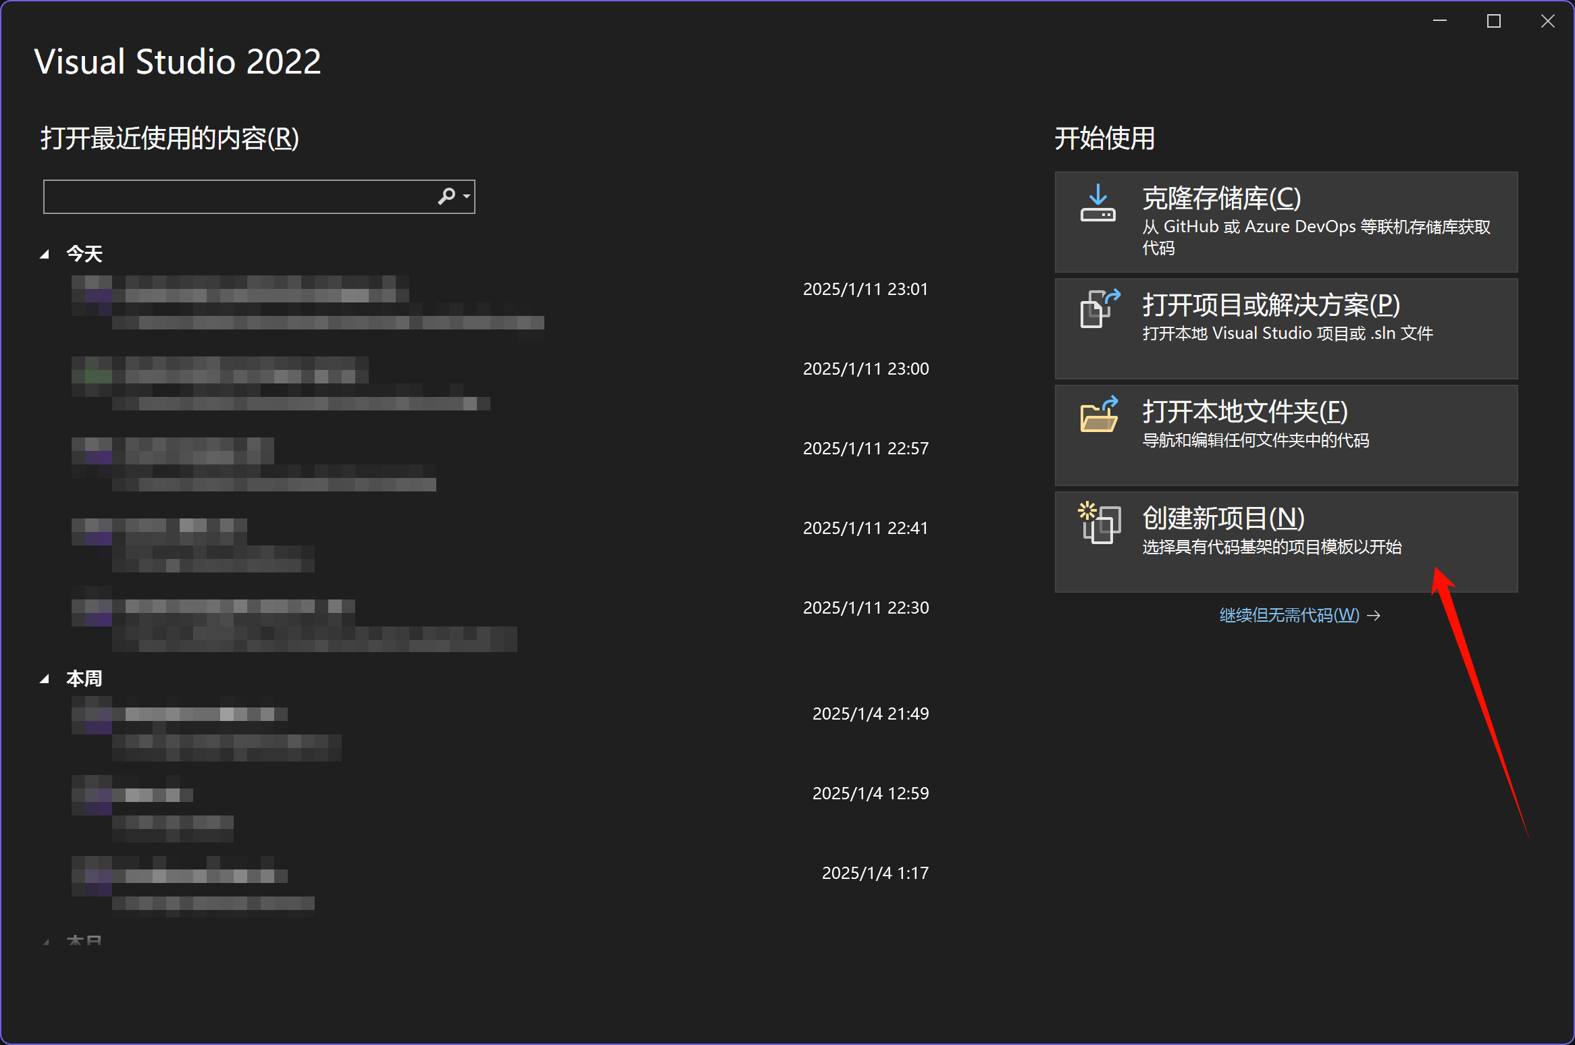Select 打开本地文件夹(F) card
1575x1045 pixels.
coord(1286,435)
